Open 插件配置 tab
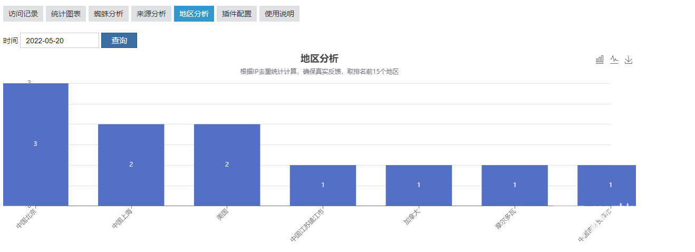This screenshot has width=695, height=252. (237, 14)
